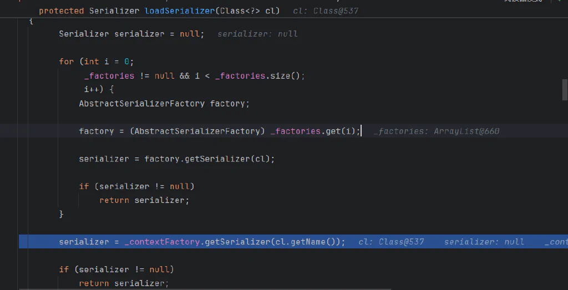Click the last 'if (serializer != null)' condition

pyautogui.click(x=116, y=269)
